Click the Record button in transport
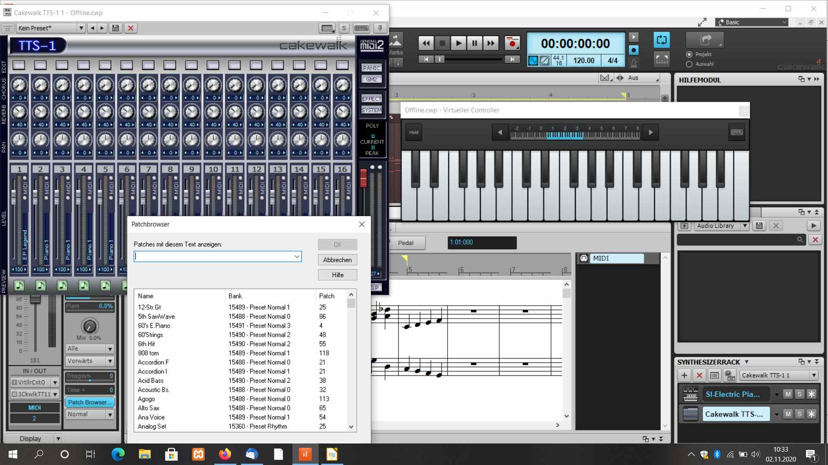 (x=511, y=43)
